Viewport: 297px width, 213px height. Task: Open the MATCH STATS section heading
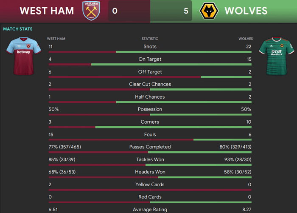[18, 29]
